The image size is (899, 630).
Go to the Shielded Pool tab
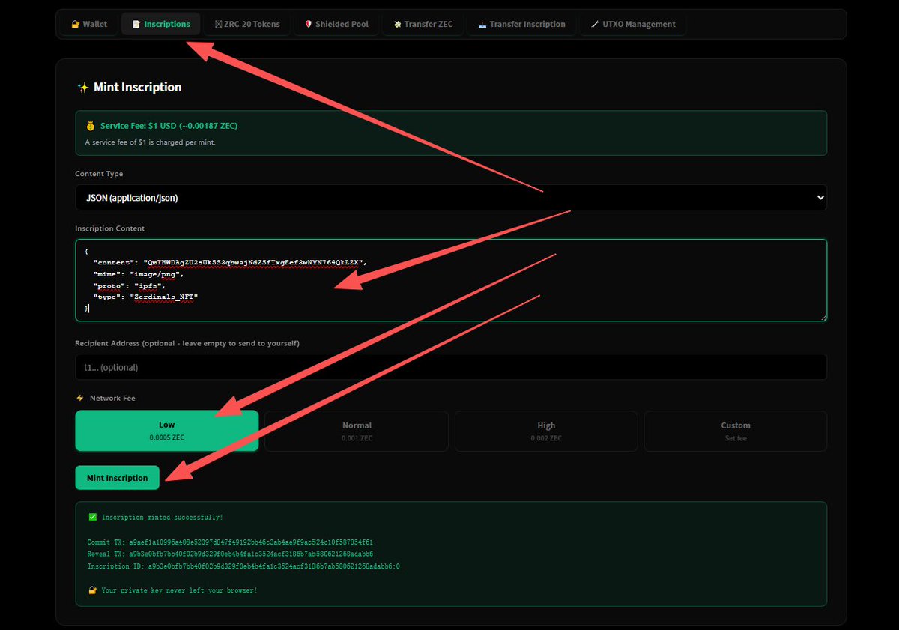tap(336, 24)
